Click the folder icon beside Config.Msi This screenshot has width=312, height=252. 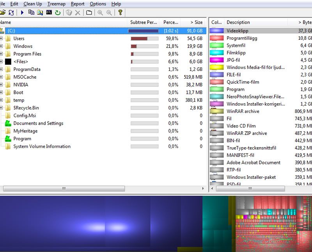coord(8,115)
